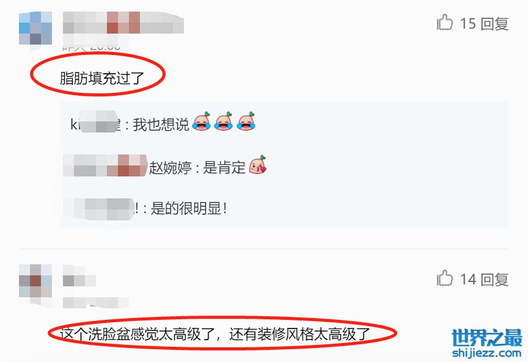Select the circled comment 脂肪填充过了
Image resolution: width=528 pixels, height=362 pixels.
point(101,78)
